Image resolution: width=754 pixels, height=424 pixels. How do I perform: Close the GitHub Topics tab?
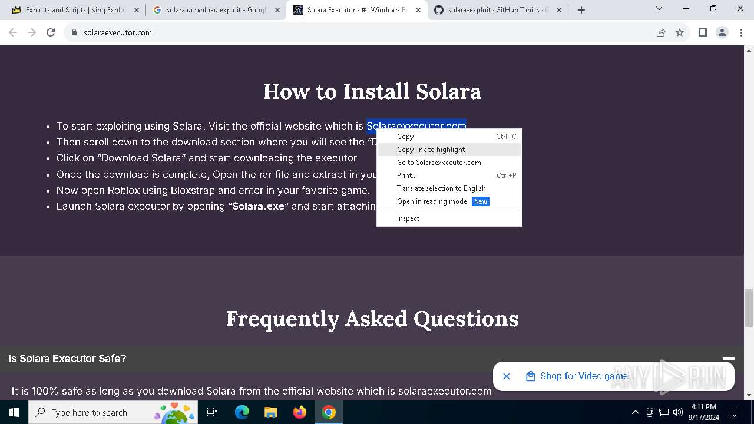click(559, 10)
